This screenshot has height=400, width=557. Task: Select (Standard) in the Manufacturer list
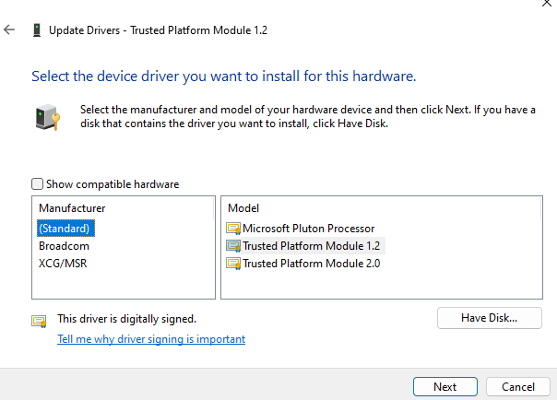pyautogui.click(x=66, y=228)
